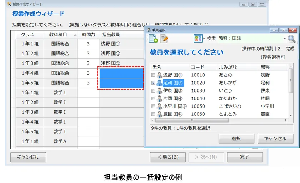The height and width of the screenshot is (183, 300).
Task: Click the 完了 button in the wizard
Action: pos(245,157)
